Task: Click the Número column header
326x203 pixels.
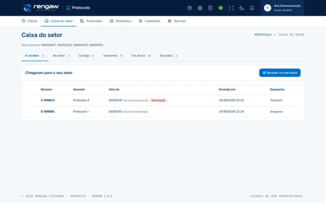Action: click(x=46, y=90)
